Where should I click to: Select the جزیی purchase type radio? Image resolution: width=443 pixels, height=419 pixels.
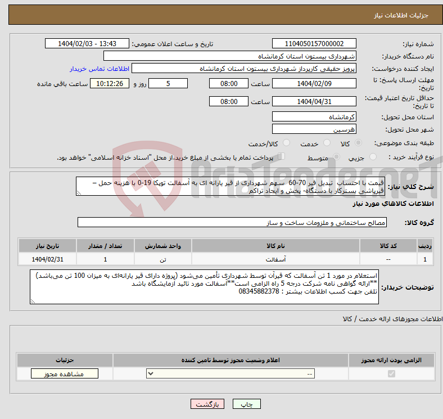point(373,157)
